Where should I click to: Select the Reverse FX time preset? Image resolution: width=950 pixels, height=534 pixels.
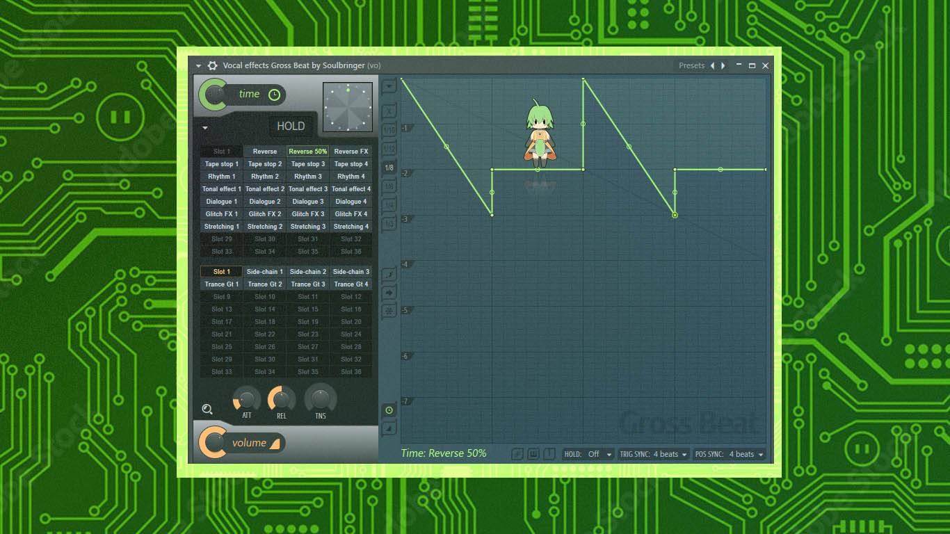click(x=351, y=152)
